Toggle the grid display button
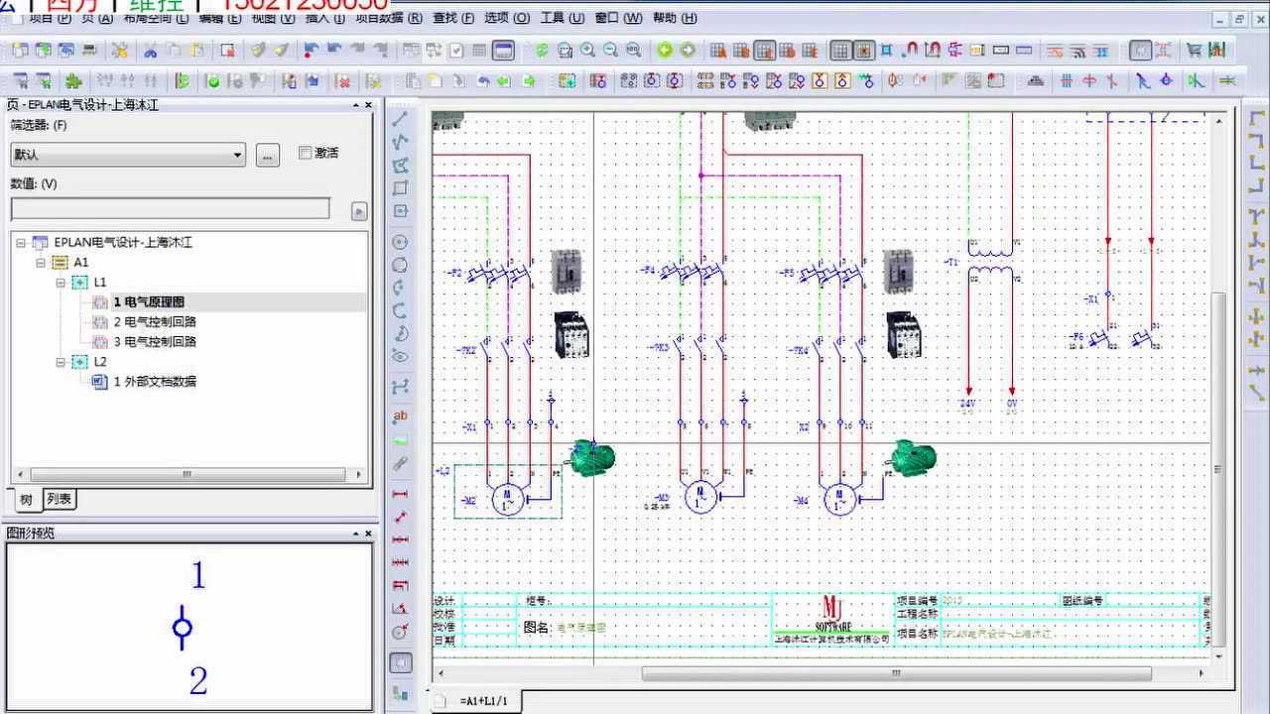This screenshot has width=1270, height=714. coord(840,51)
